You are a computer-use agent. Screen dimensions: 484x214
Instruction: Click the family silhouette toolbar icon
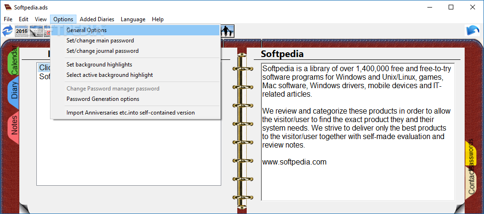(228, 31)
